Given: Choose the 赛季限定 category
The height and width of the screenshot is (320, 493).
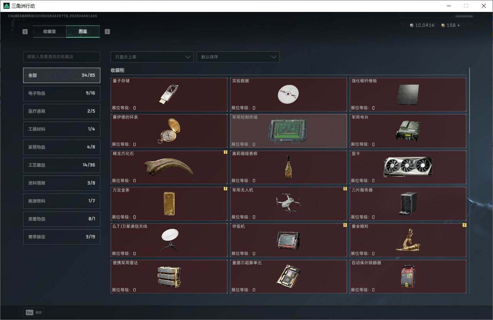Looking at the screenshot, I should point(62,237).
